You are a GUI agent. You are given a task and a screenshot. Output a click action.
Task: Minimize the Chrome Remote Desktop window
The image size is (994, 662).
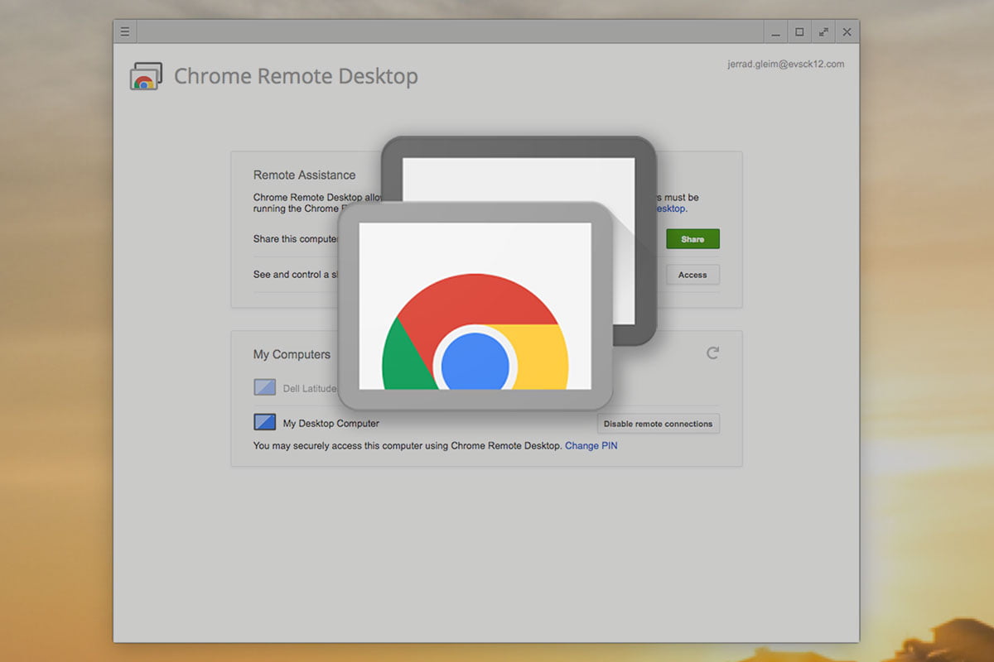click(775, 32)
